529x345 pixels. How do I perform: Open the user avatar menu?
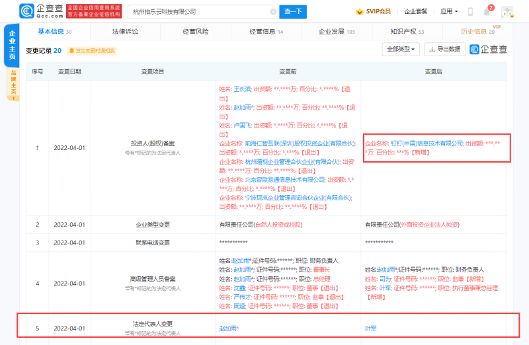coord(507,12)
